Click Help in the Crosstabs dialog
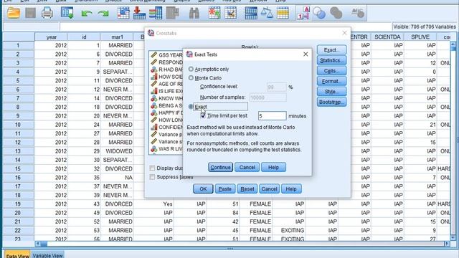The image size is (459, 258). coord(291,189)
